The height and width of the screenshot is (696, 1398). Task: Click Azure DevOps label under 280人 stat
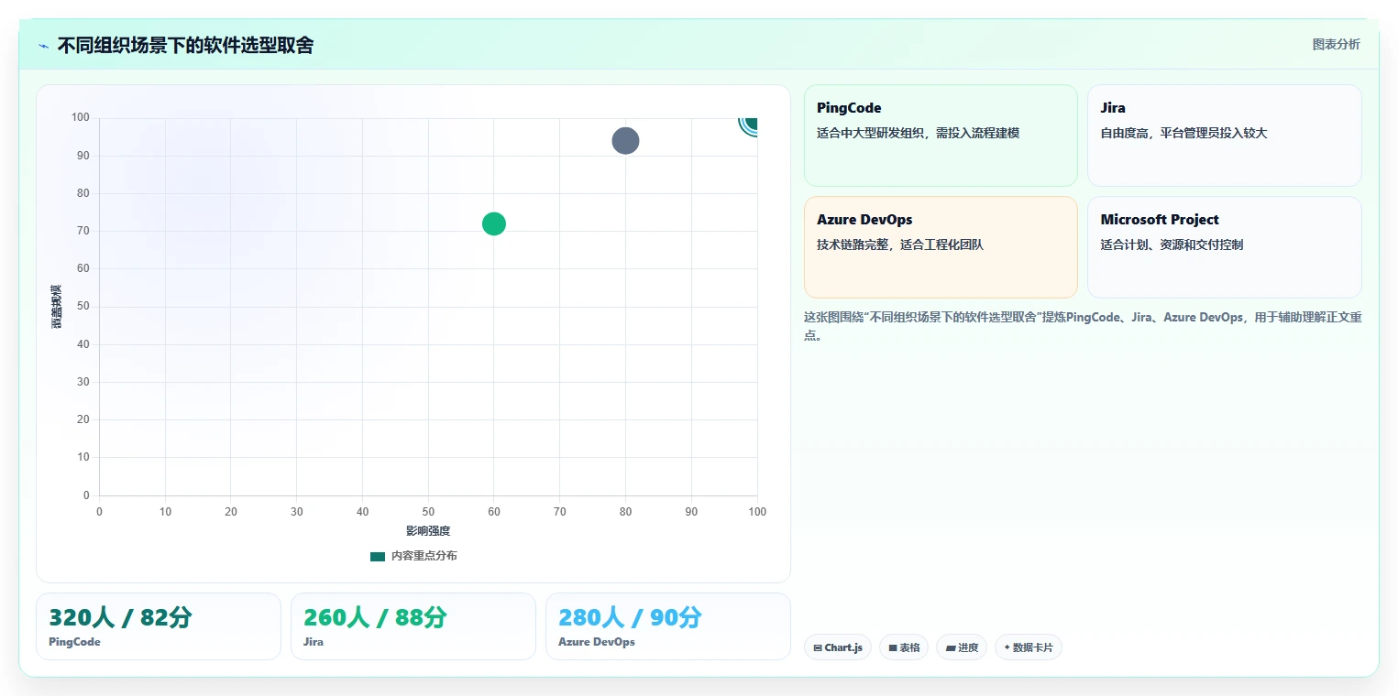(597, 642)
